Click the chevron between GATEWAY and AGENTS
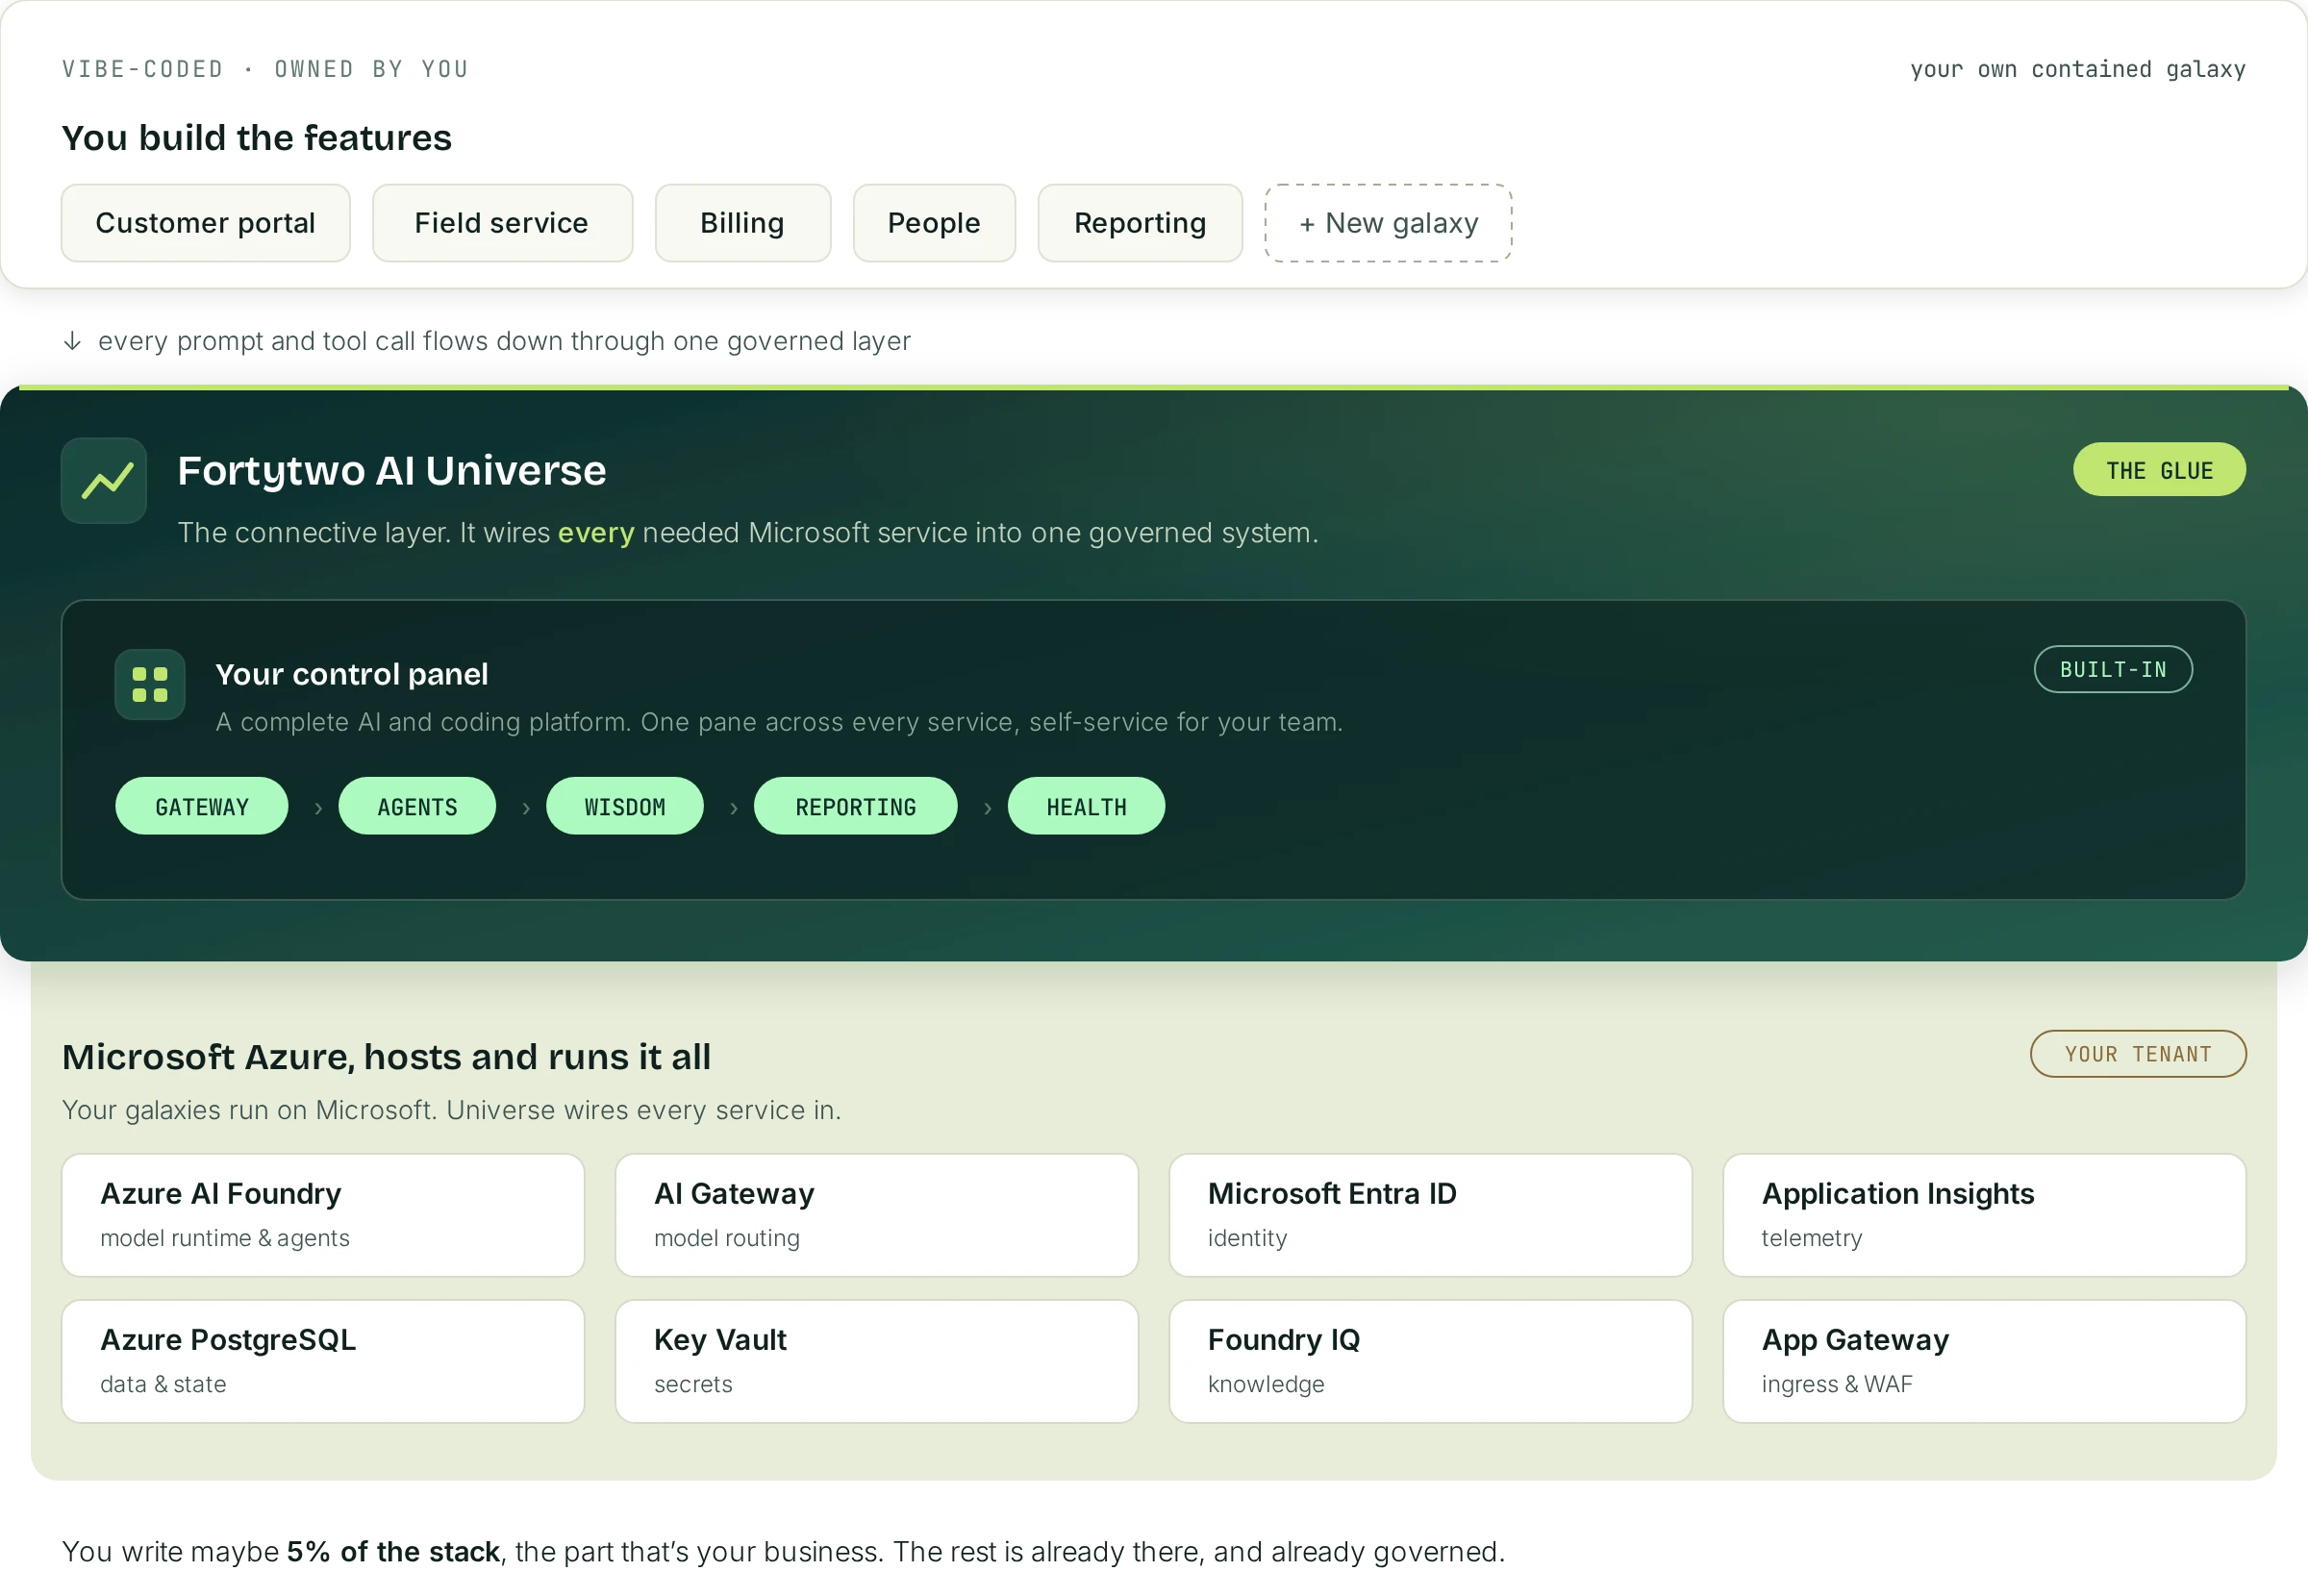The image size is (2308, 1596). click(x=318, y=808)
